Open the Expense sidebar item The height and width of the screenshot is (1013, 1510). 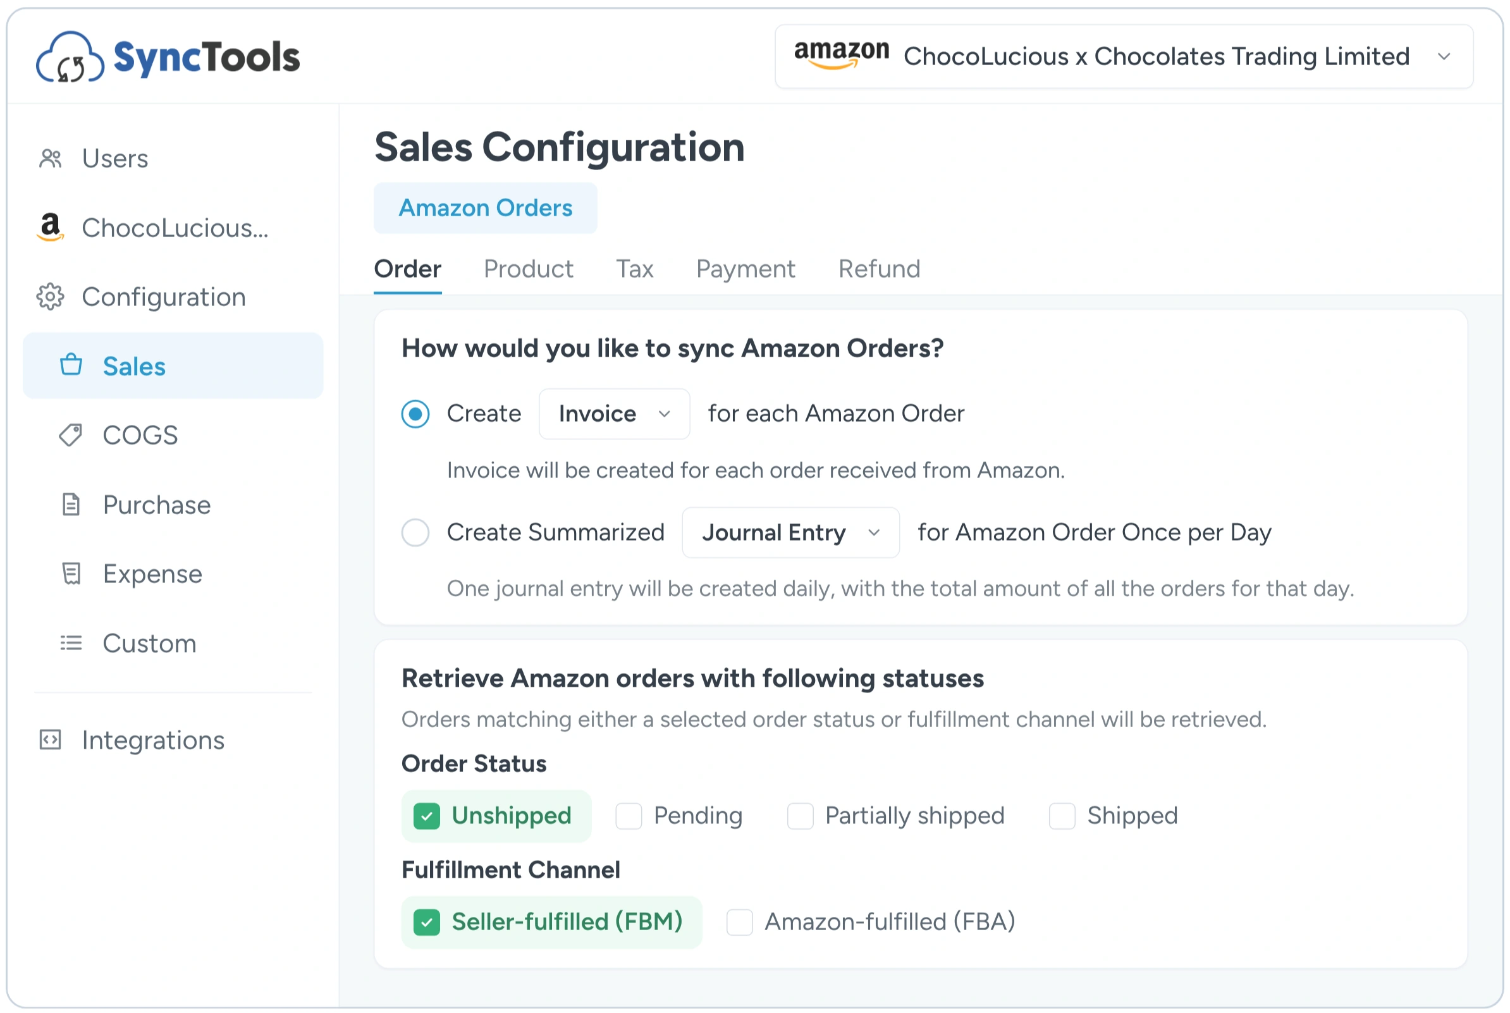pos(173,574)
